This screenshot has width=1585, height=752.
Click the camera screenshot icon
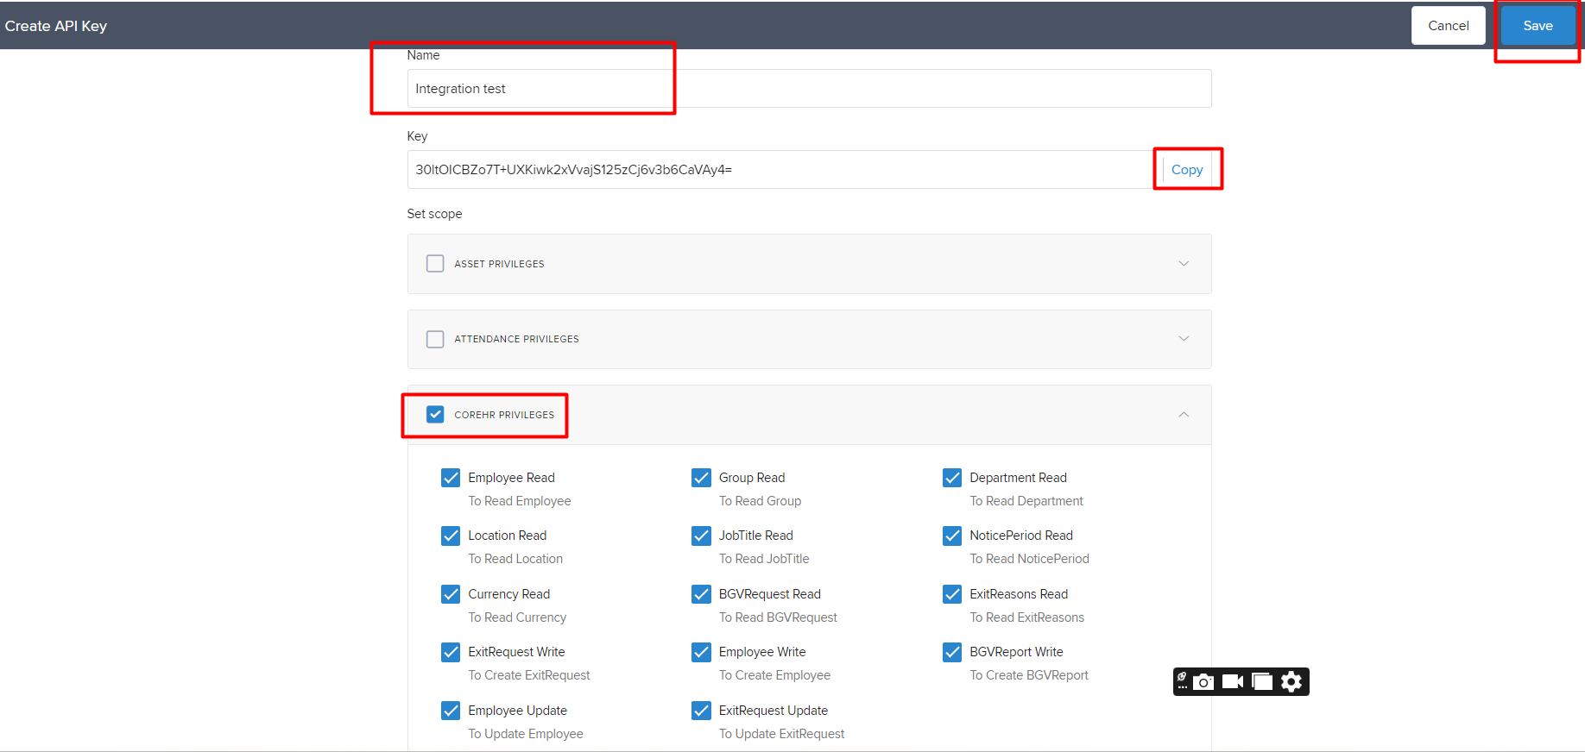1203,682
